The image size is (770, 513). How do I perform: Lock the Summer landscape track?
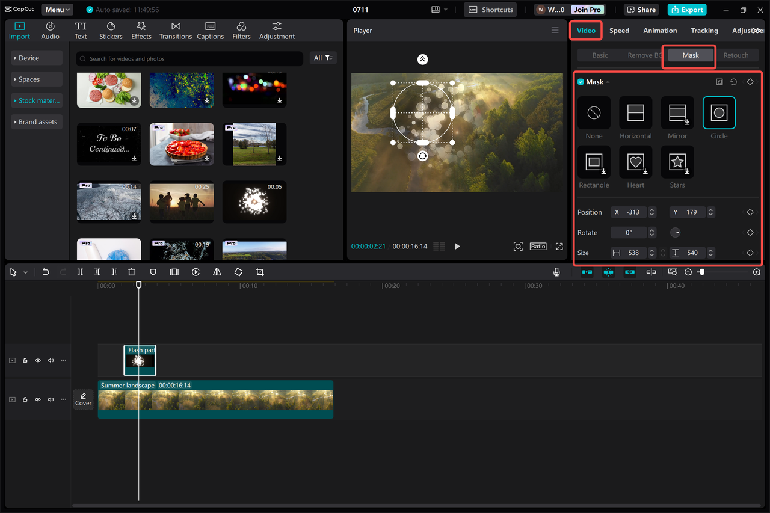pyautogui.click(x=25, y=399)
